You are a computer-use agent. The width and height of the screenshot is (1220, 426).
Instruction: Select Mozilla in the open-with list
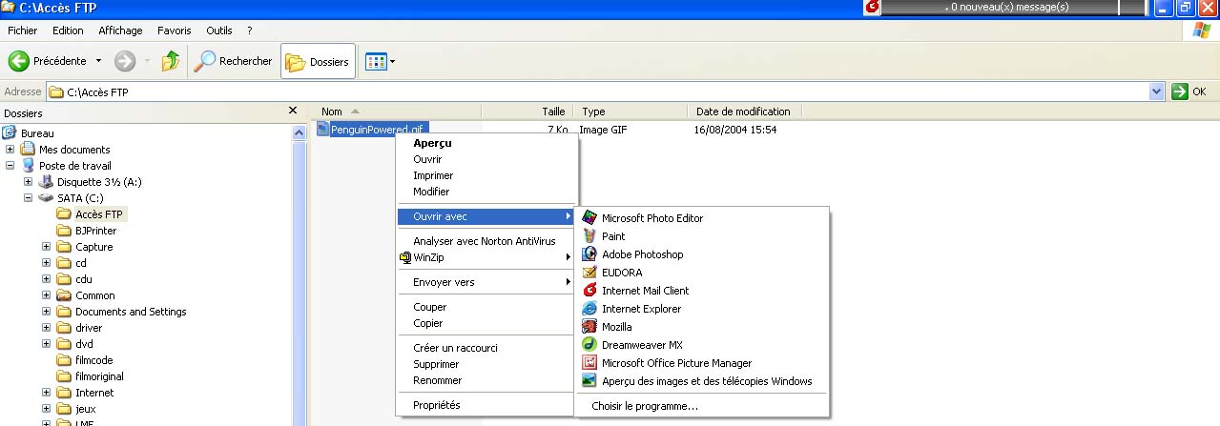tap(616, 327)
